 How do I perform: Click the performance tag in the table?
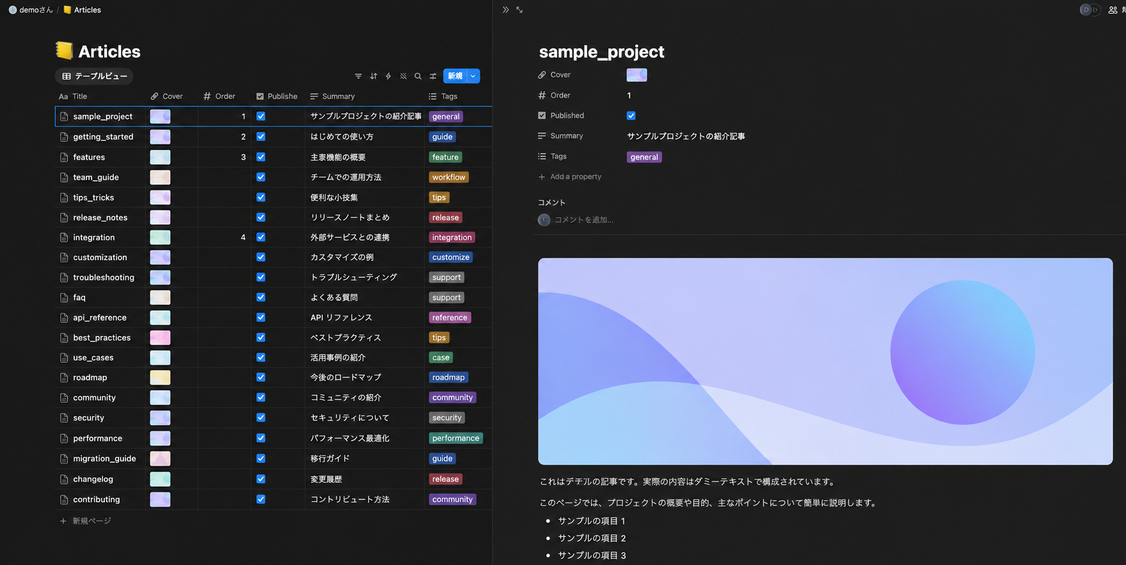point(456,438)
